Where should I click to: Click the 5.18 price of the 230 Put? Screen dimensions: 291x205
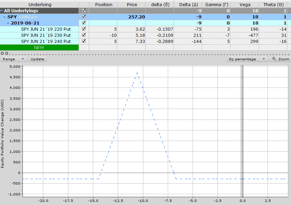(x=140, y=35)
